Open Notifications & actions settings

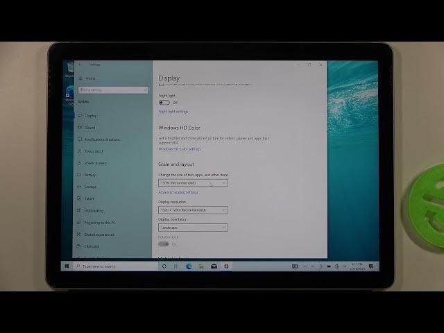(x=102, y=139)
